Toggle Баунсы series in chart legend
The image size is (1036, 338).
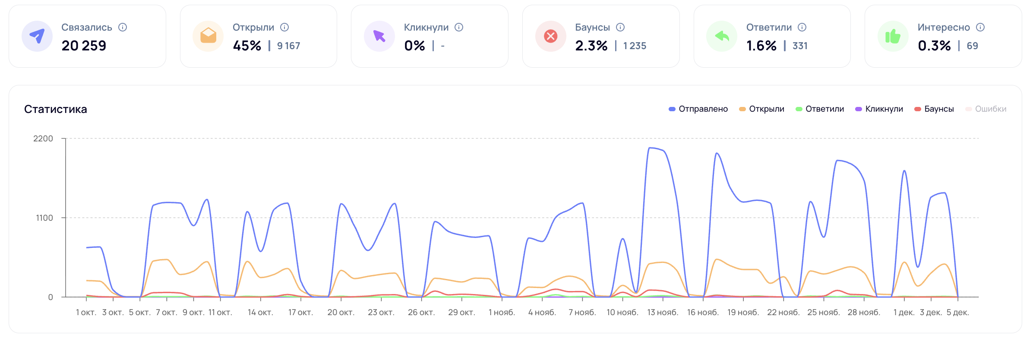[934, 109]
